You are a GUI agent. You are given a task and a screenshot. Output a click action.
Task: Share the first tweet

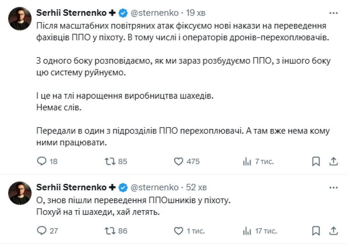[x=334, y=162]
